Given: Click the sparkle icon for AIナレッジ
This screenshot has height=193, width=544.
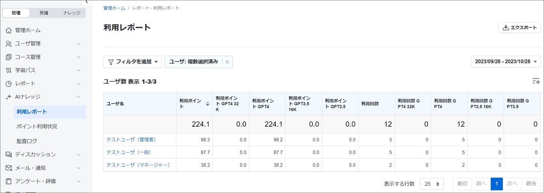Looking at the screenshot, I should click(x=9, y=97).
